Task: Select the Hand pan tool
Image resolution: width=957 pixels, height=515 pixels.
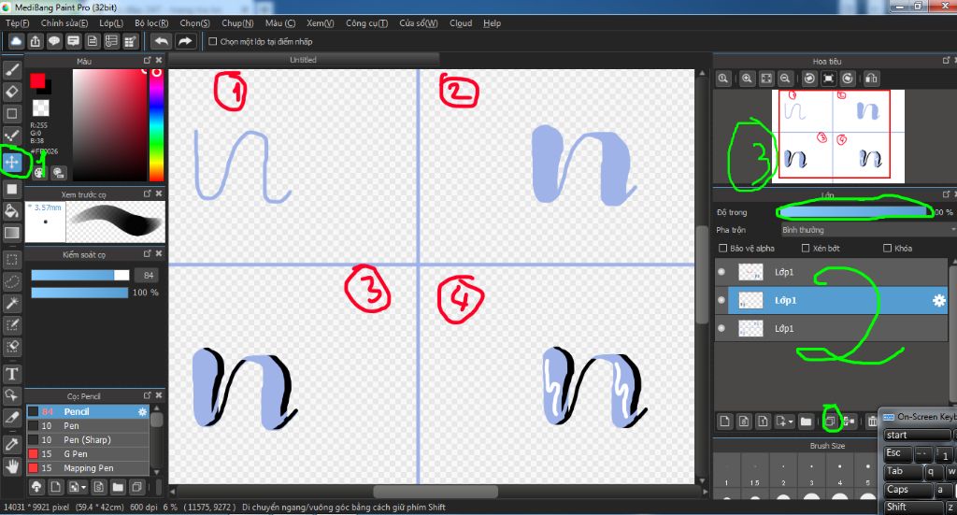Action: point(11,466)
